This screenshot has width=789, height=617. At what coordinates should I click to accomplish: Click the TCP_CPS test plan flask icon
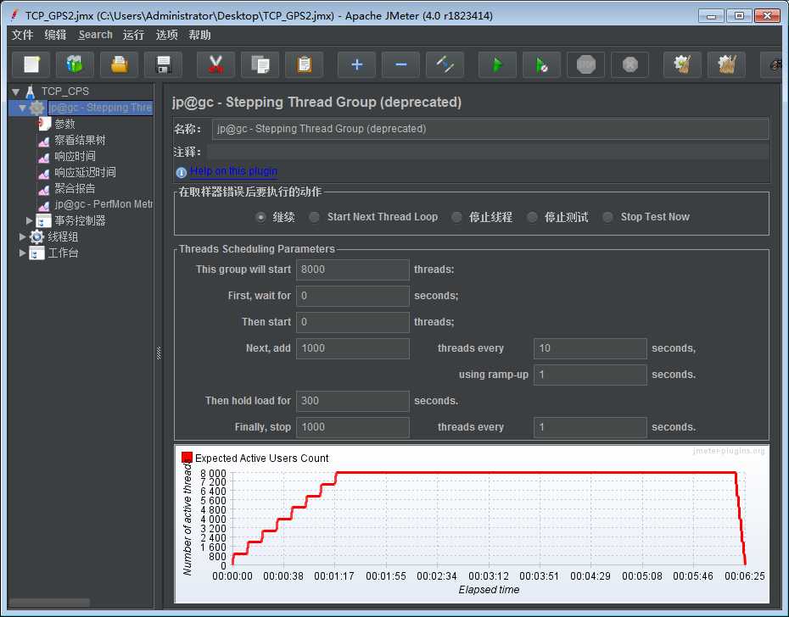tap(31, 92)
